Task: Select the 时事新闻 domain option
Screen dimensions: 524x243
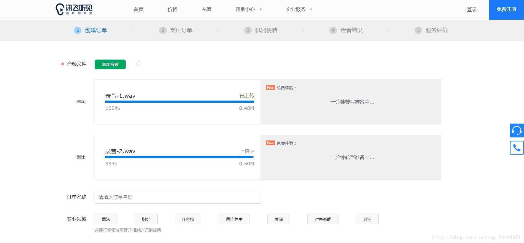Action: click(323, 219)
